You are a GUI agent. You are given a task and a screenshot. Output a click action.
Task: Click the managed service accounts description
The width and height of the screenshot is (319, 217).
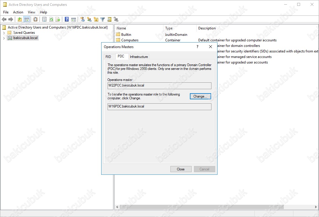tap(244, 57)
